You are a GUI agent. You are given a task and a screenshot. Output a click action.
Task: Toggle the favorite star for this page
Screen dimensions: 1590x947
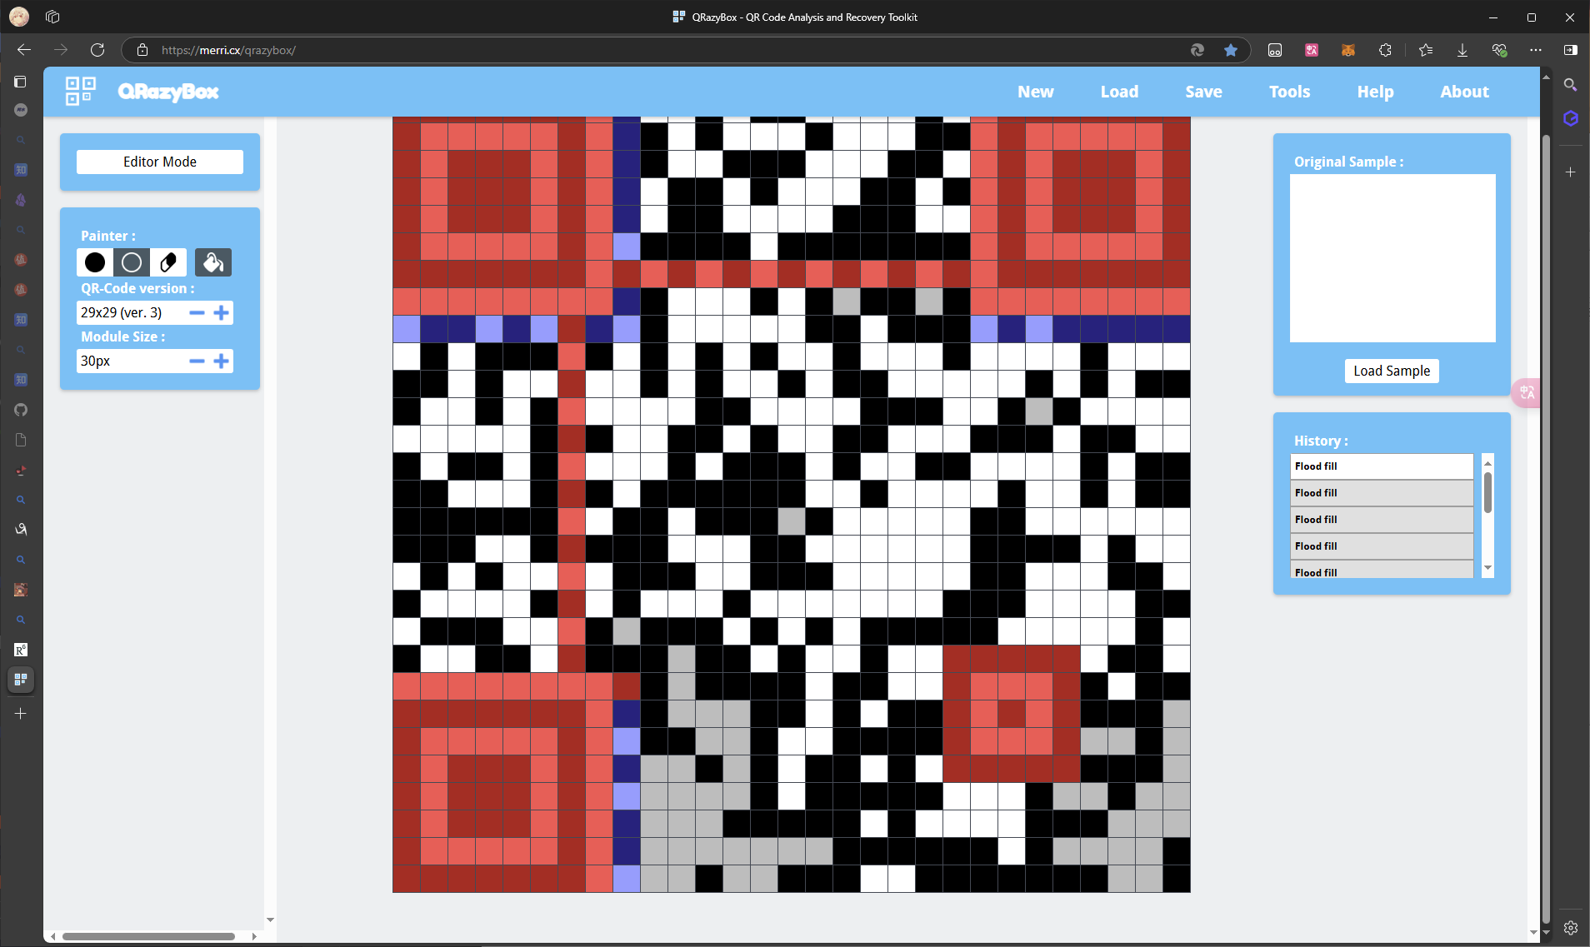click(x=1231, y=50)
